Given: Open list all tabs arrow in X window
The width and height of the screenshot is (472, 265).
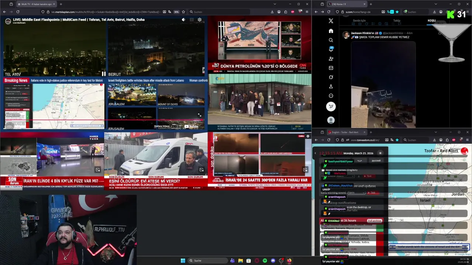Looking at the screenshot, I should pos(435,4).
